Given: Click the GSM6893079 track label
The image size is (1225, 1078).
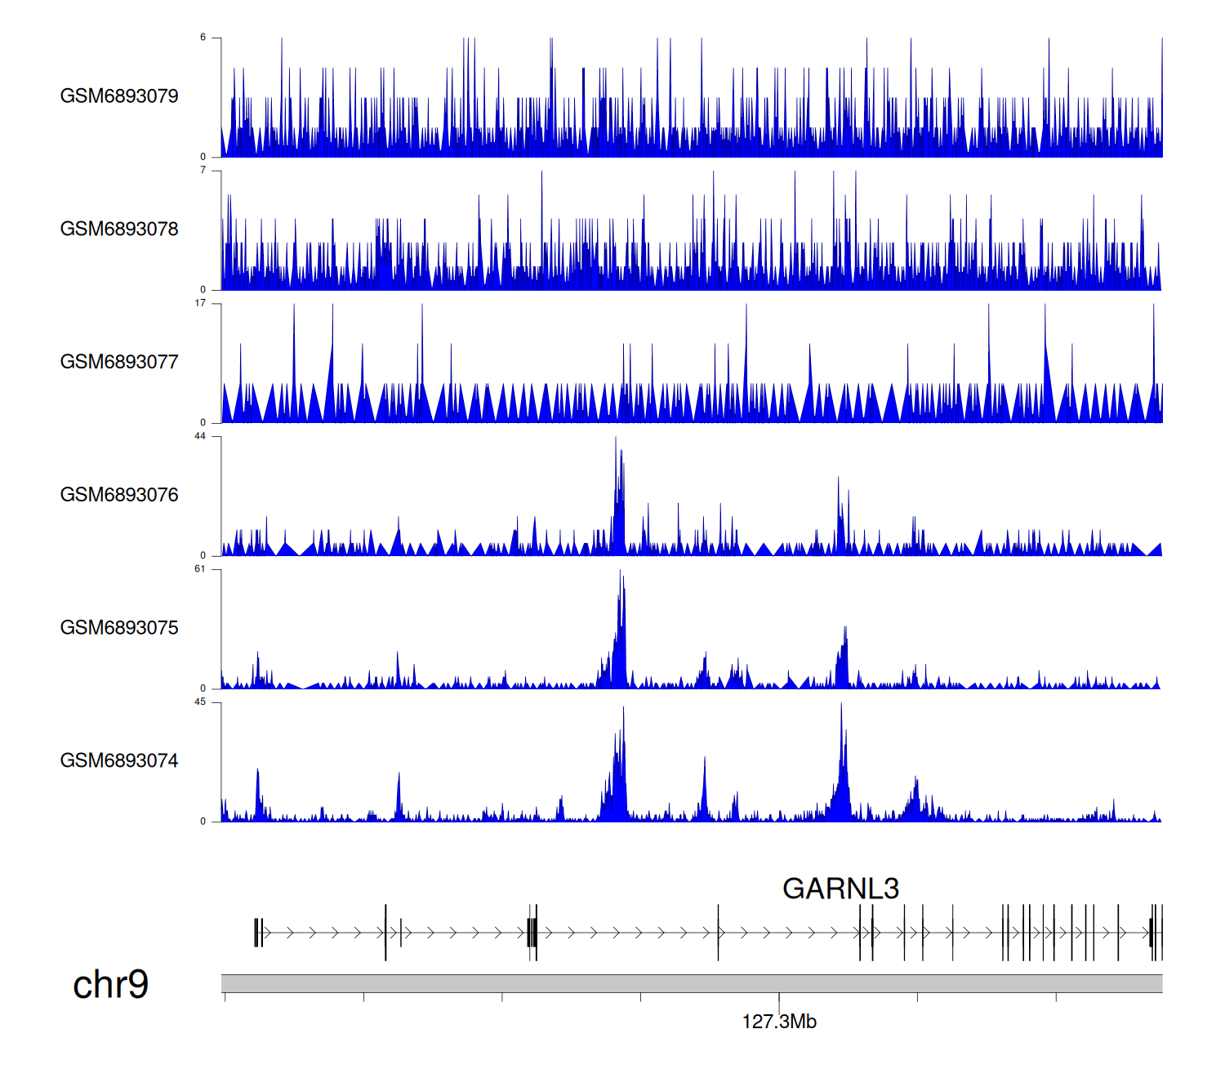Looking at the screenshot, I should point(119,96).
